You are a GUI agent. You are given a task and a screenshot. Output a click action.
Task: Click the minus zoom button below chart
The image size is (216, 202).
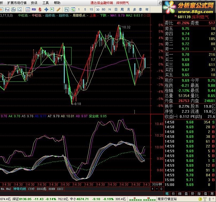[x=157, y=189]
